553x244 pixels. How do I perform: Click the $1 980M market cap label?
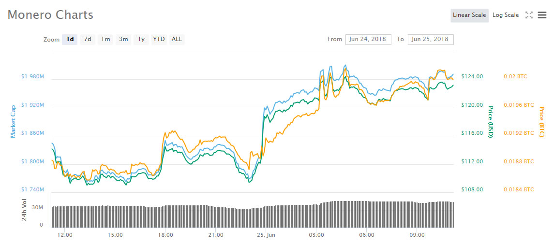point(32,76)
